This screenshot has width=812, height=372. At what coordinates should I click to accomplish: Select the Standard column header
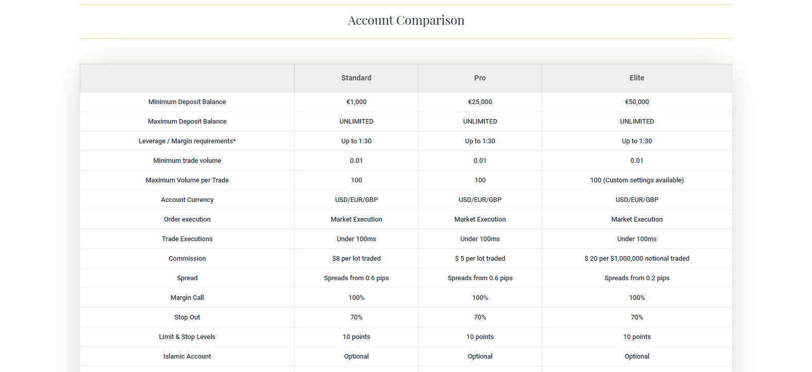(356, 78)
